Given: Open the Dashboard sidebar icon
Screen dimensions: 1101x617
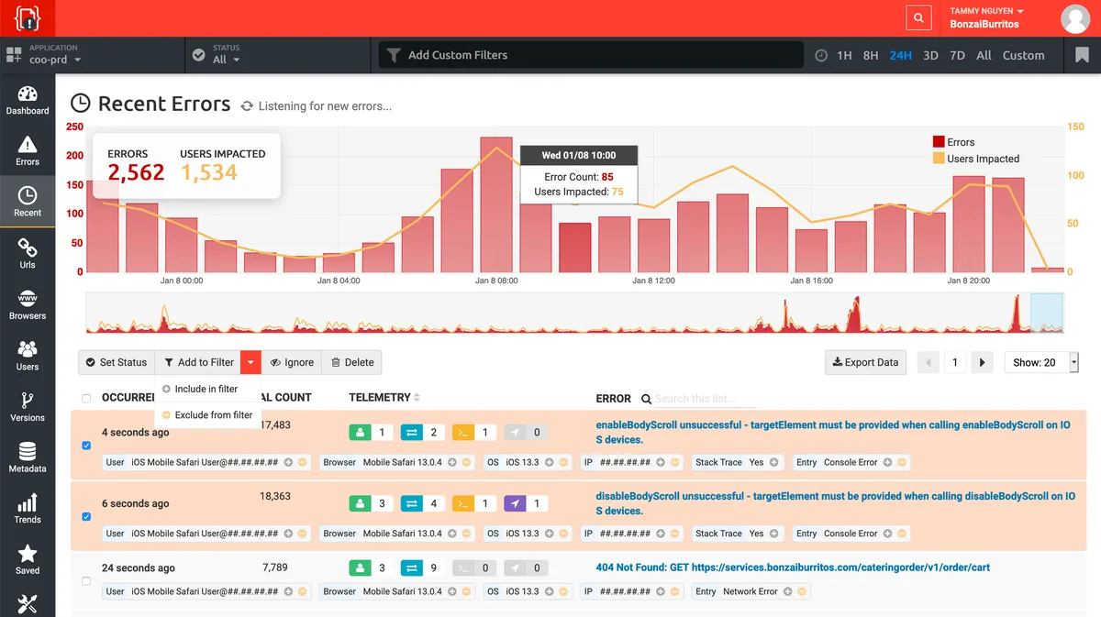Looking at the screenshot, I should tap(28, 101).
